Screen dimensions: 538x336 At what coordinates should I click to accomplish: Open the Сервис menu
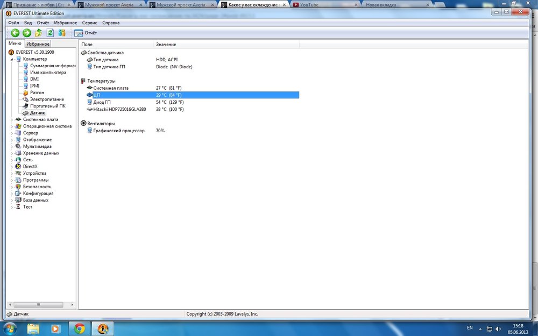pos(89,23)
